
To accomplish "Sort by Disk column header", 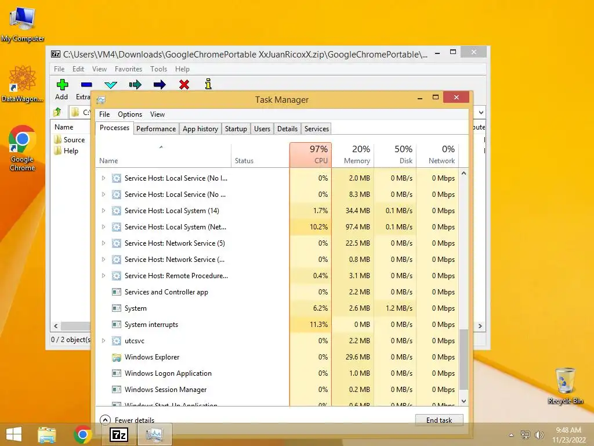I will 395,154.
